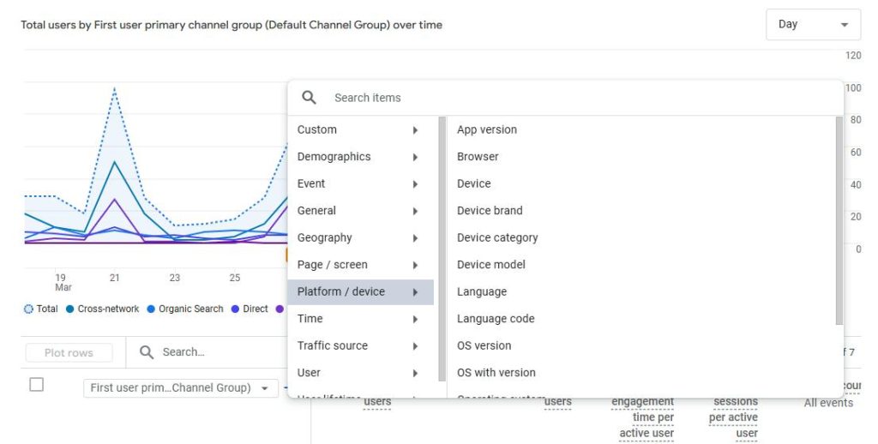The image size is (878, 444).
Task: Click the search magnifier icon in dimension picker
Action: (309, 98)
